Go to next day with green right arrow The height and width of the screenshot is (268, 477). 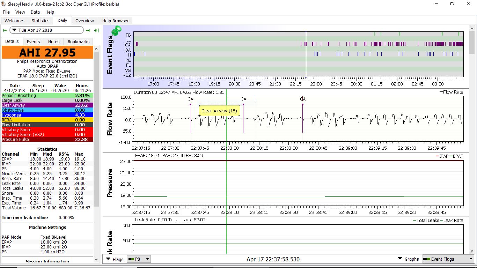pyautogui.click(x=88, y=30)
